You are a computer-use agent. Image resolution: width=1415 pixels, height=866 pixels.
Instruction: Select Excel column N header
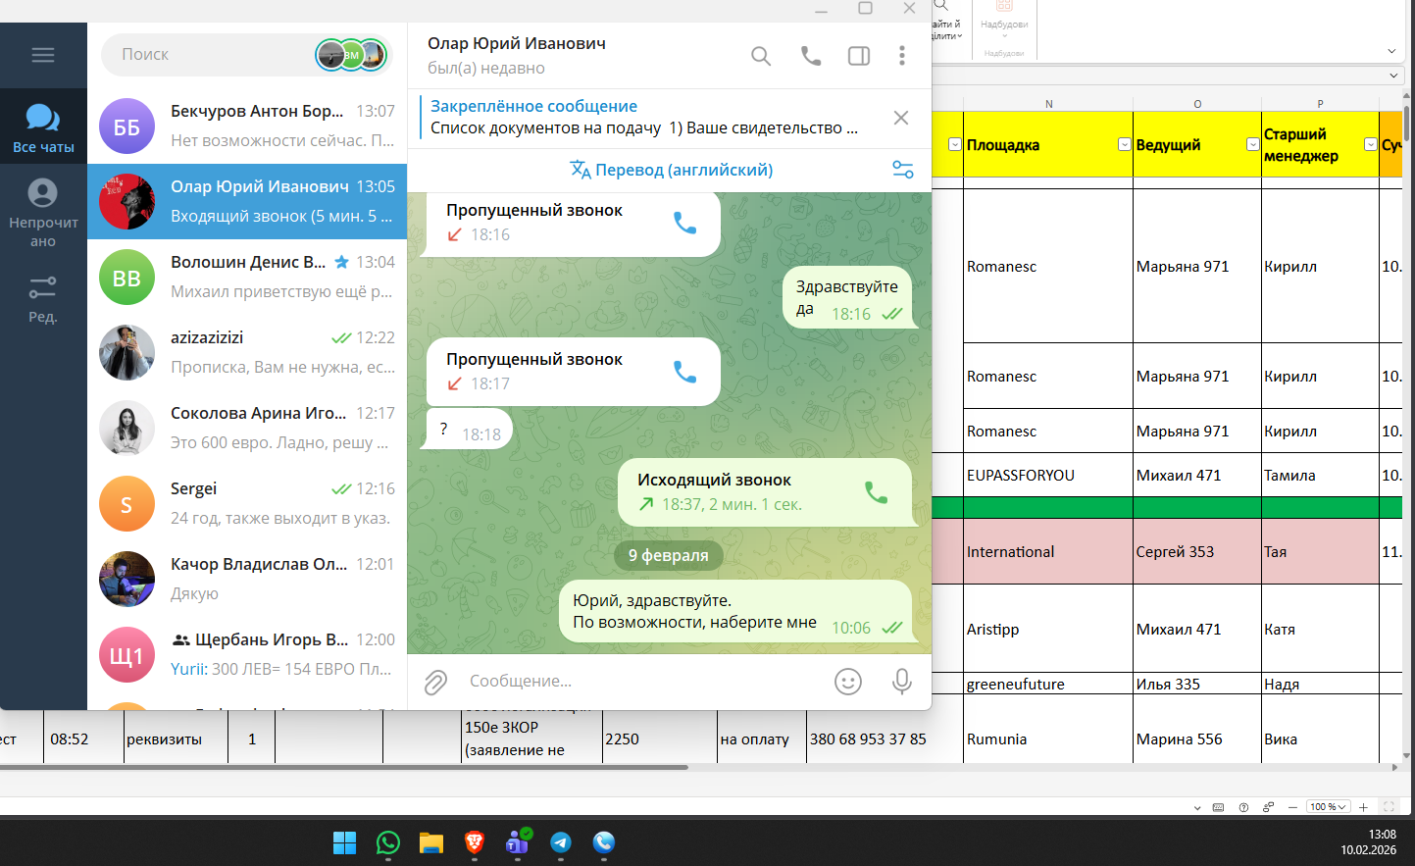pos(1048,104)
